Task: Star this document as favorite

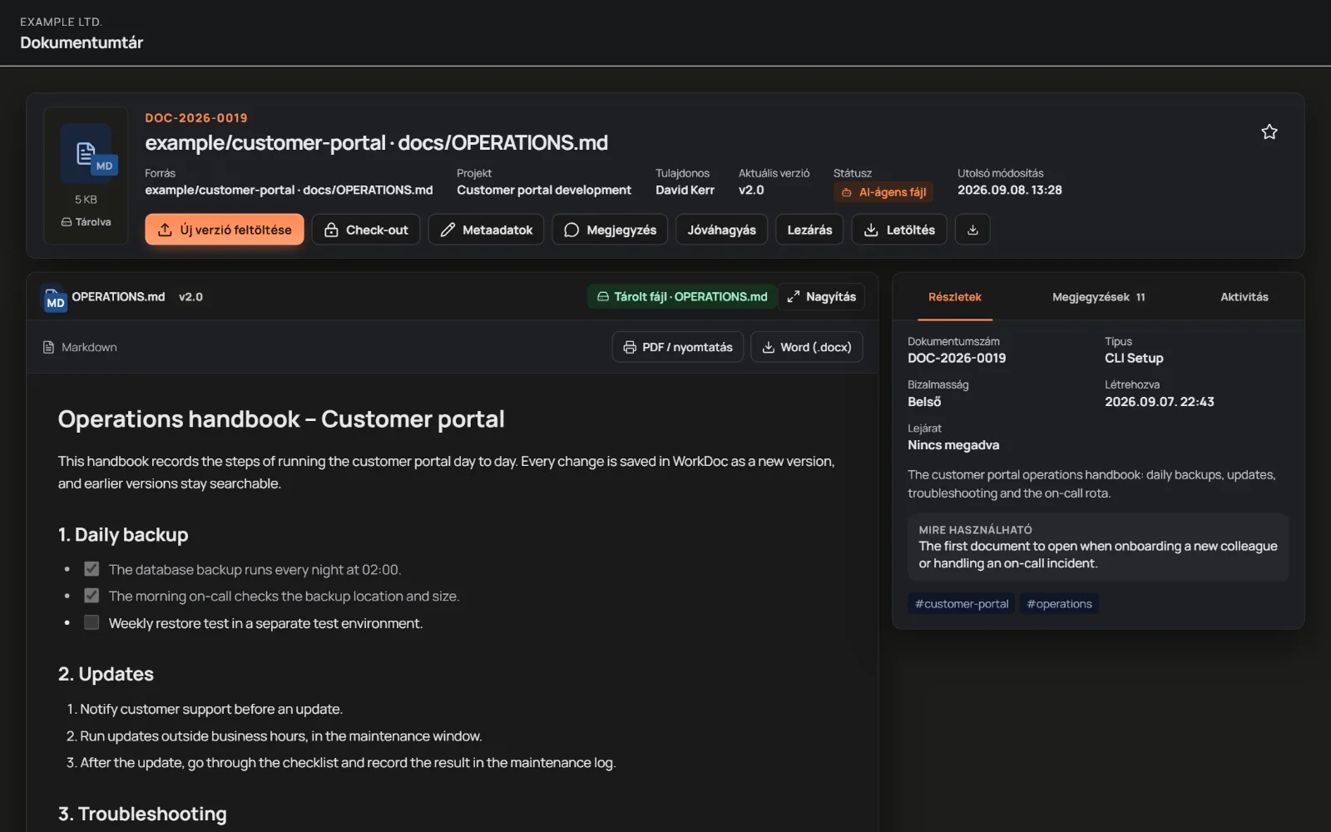Action: point(1269,131)
